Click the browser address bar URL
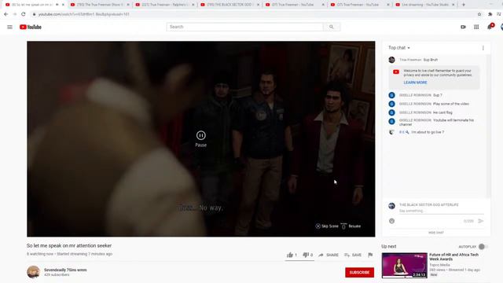Screen dimensions: 503x283 (84, 14)
